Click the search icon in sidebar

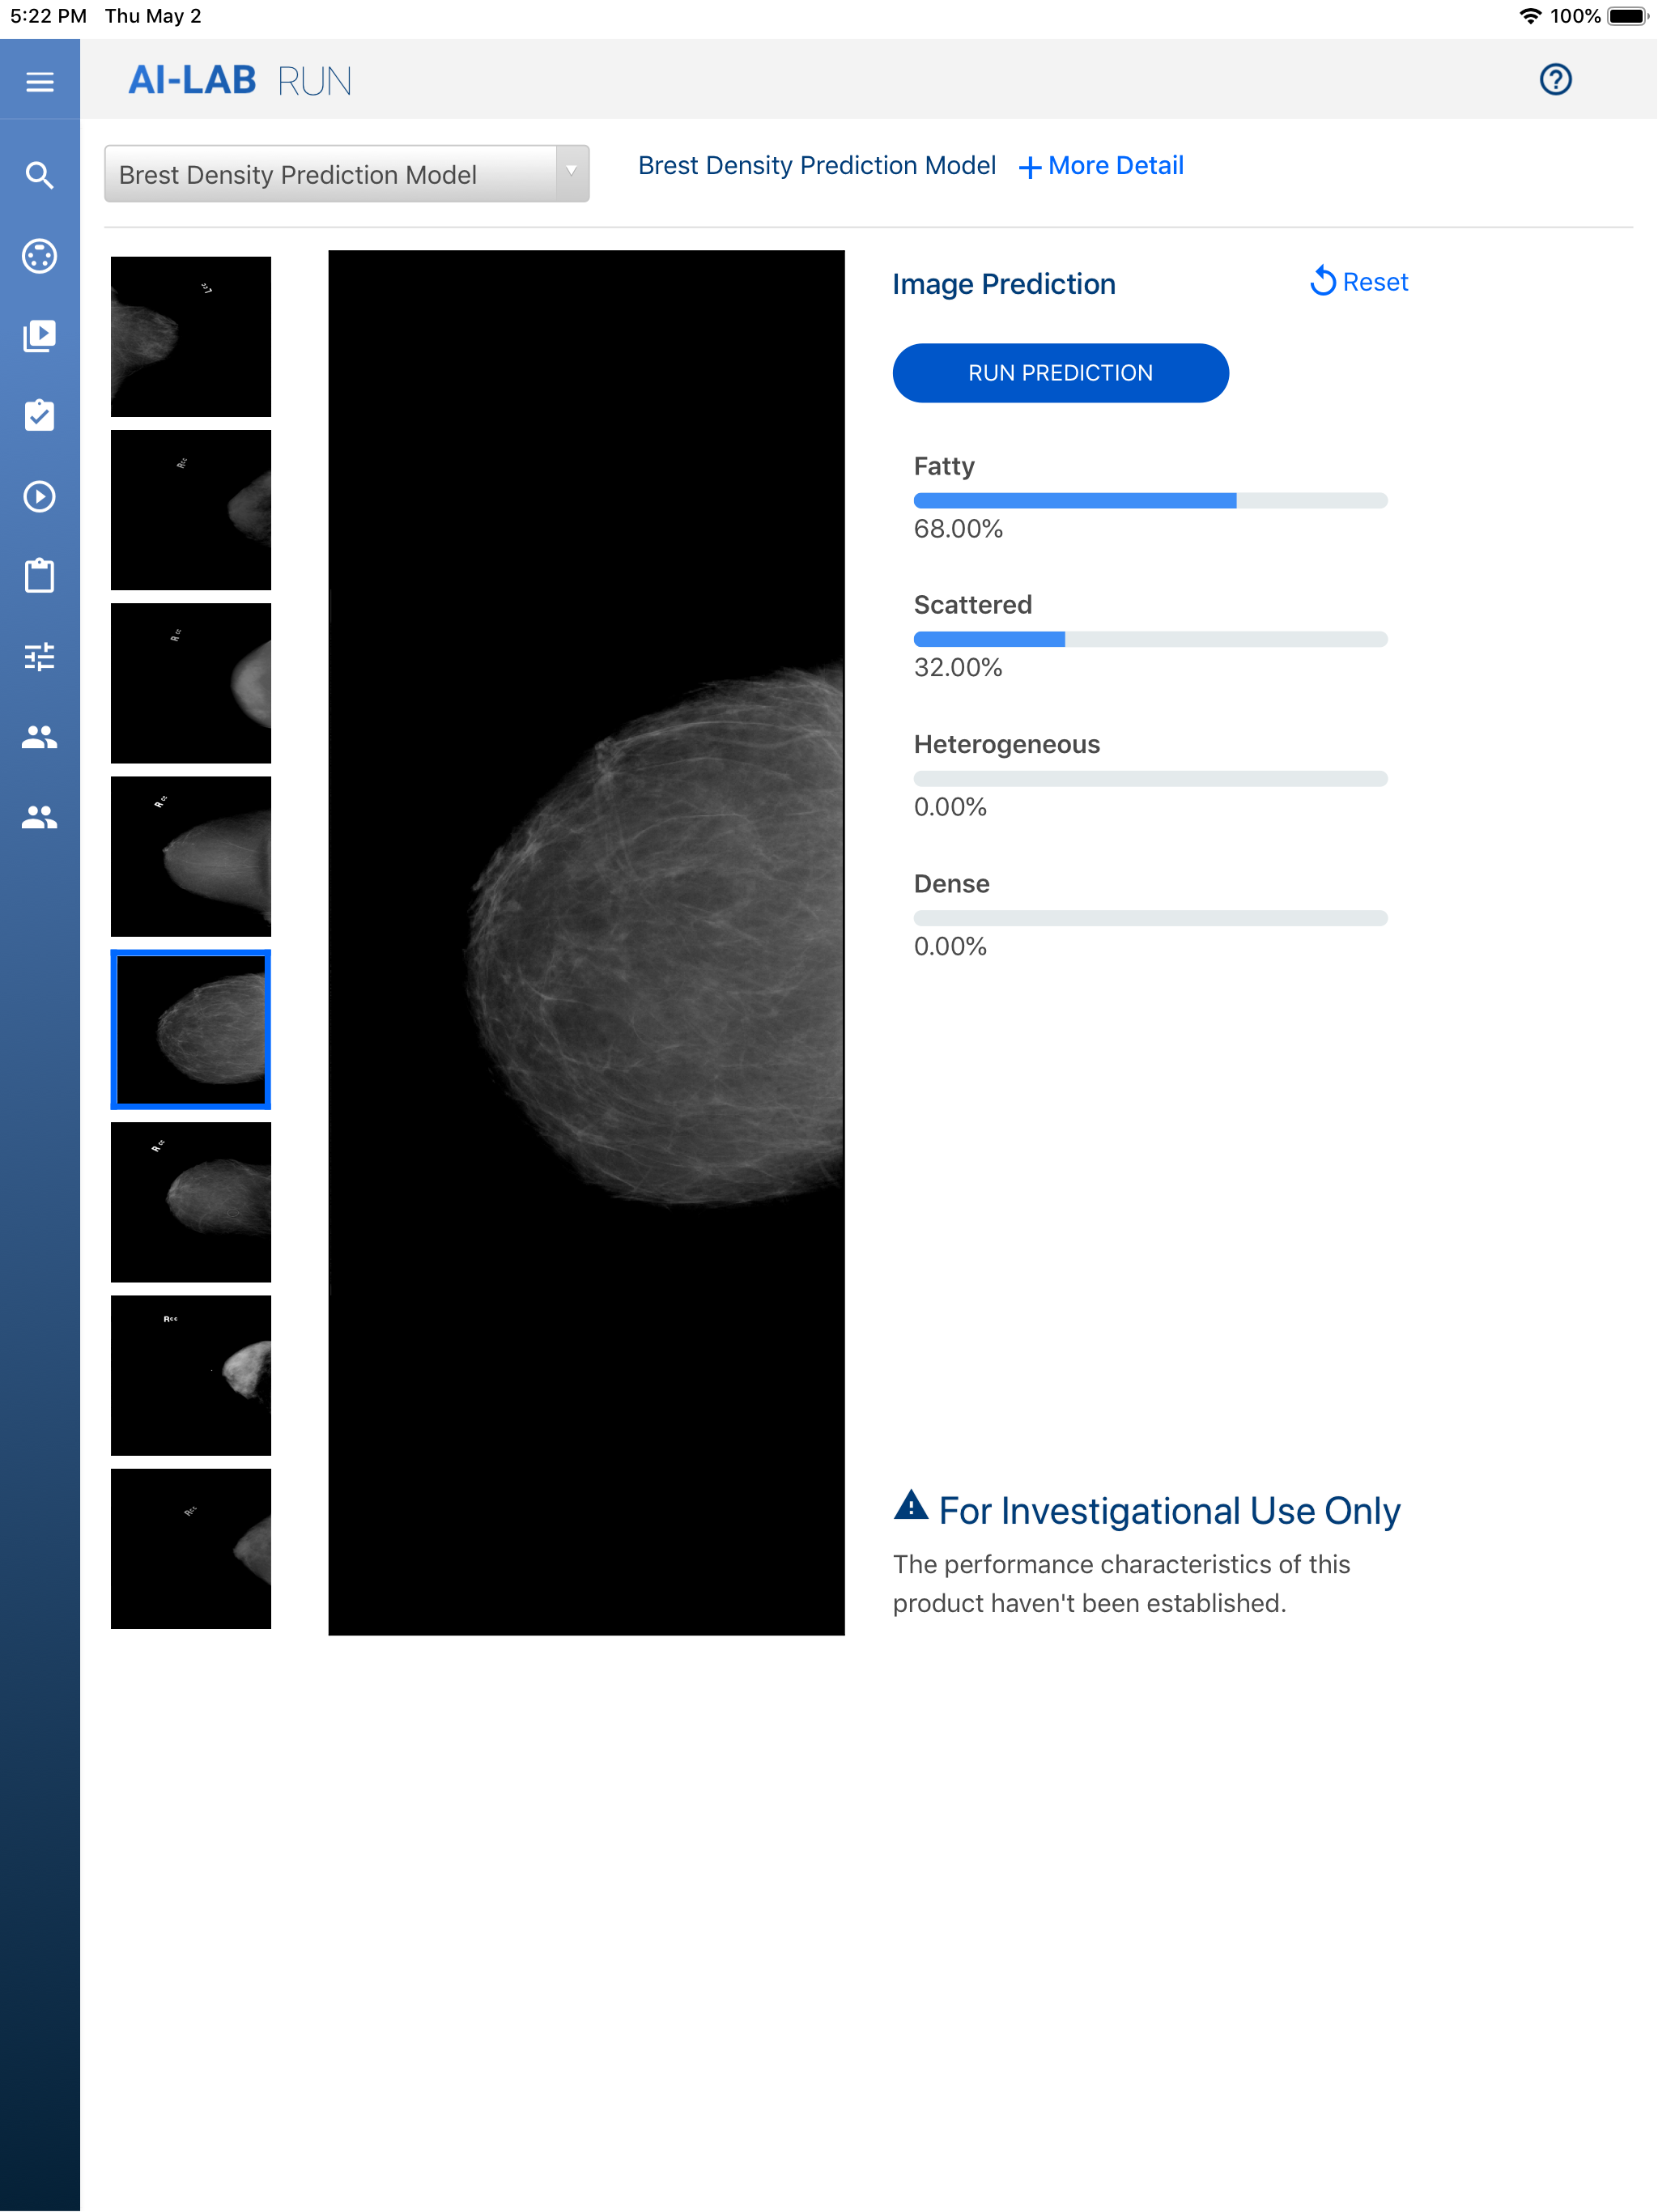pyautogui.click(x=40, y=175)
